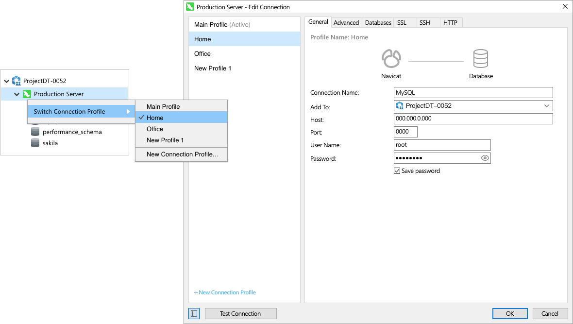The image size is (573, 324).
Task: Choose Main Profile in the submenu
Action: click(x=181, y=106)
